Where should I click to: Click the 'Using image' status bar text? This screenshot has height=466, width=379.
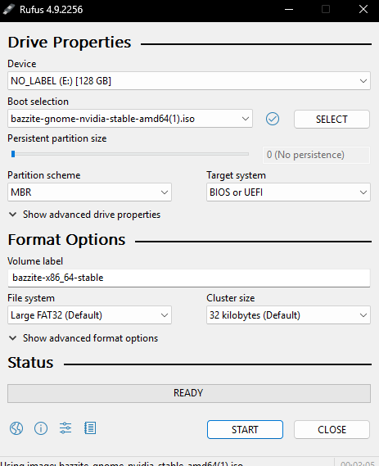click(x=122, y=463)
